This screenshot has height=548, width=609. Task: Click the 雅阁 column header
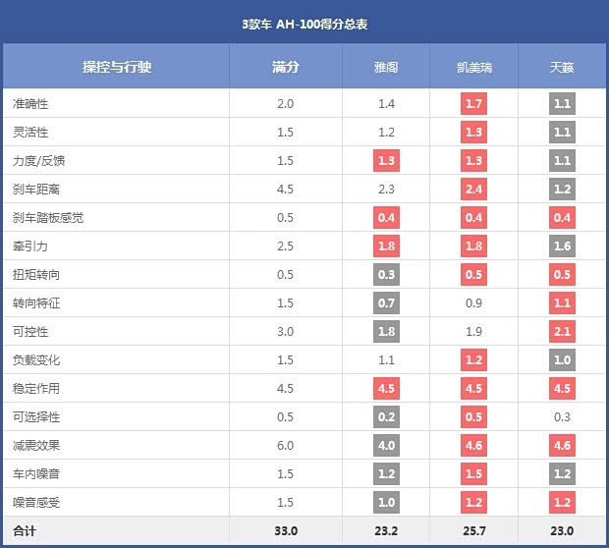tap(386, 67)
